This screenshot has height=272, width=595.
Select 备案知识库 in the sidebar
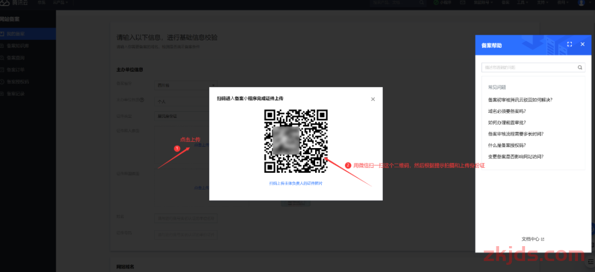pos(28,46)
